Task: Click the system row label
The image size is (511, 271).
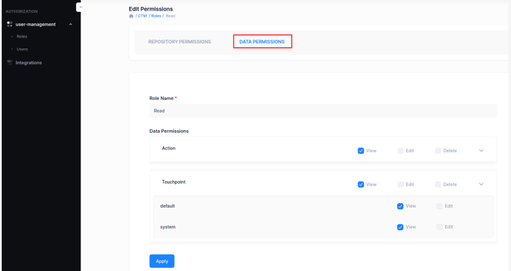Action: coord(168,227)
